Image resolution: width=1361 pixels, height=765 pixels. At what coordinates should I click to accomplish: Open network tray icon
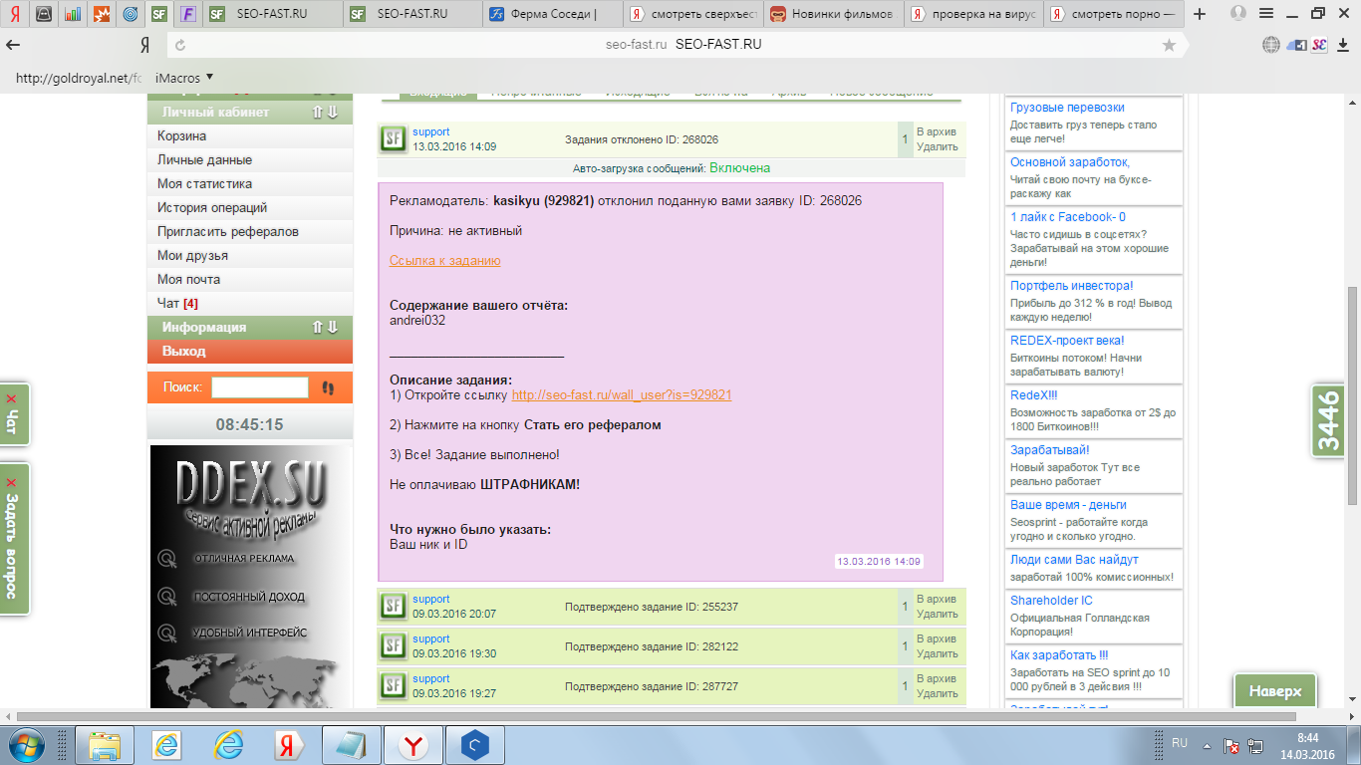point(1255,745)
